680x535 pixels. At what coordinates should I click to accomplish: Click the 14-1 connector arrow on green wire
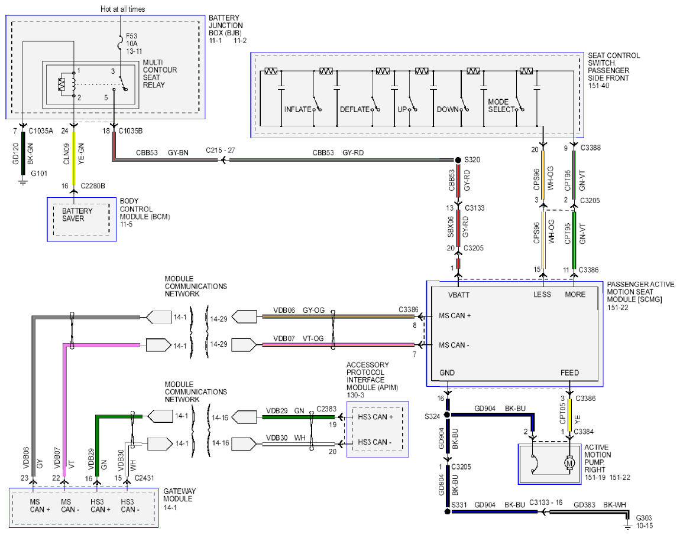tap(160, 416)
